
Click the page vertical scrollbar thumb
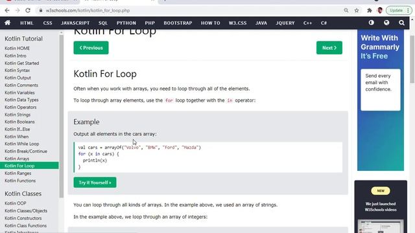click(x=412, y=59)
